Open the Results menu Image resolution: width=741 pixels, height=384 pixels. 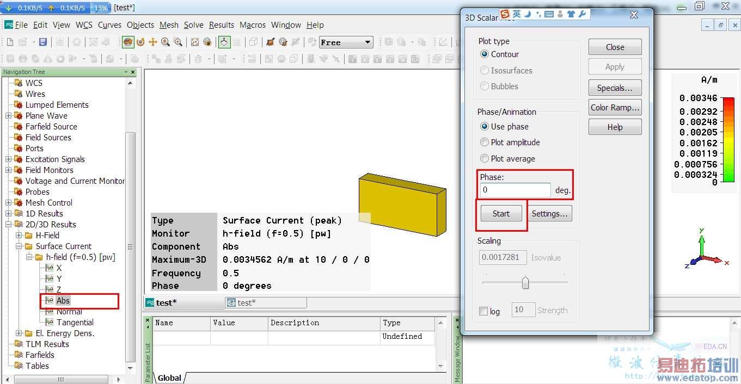(221, 24)
